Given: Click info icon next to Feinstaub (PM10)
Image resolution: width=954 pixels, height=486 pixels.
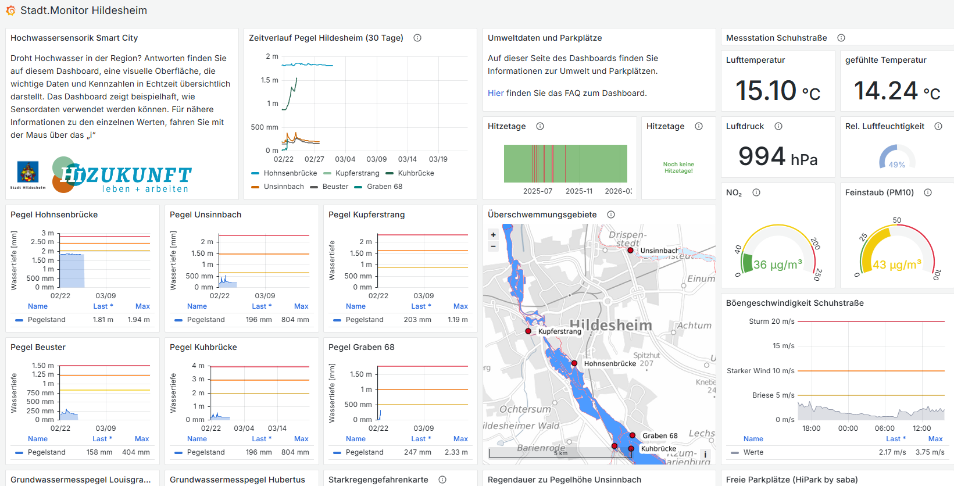Looking at the screenshot, I should click(x=928, y=192).
